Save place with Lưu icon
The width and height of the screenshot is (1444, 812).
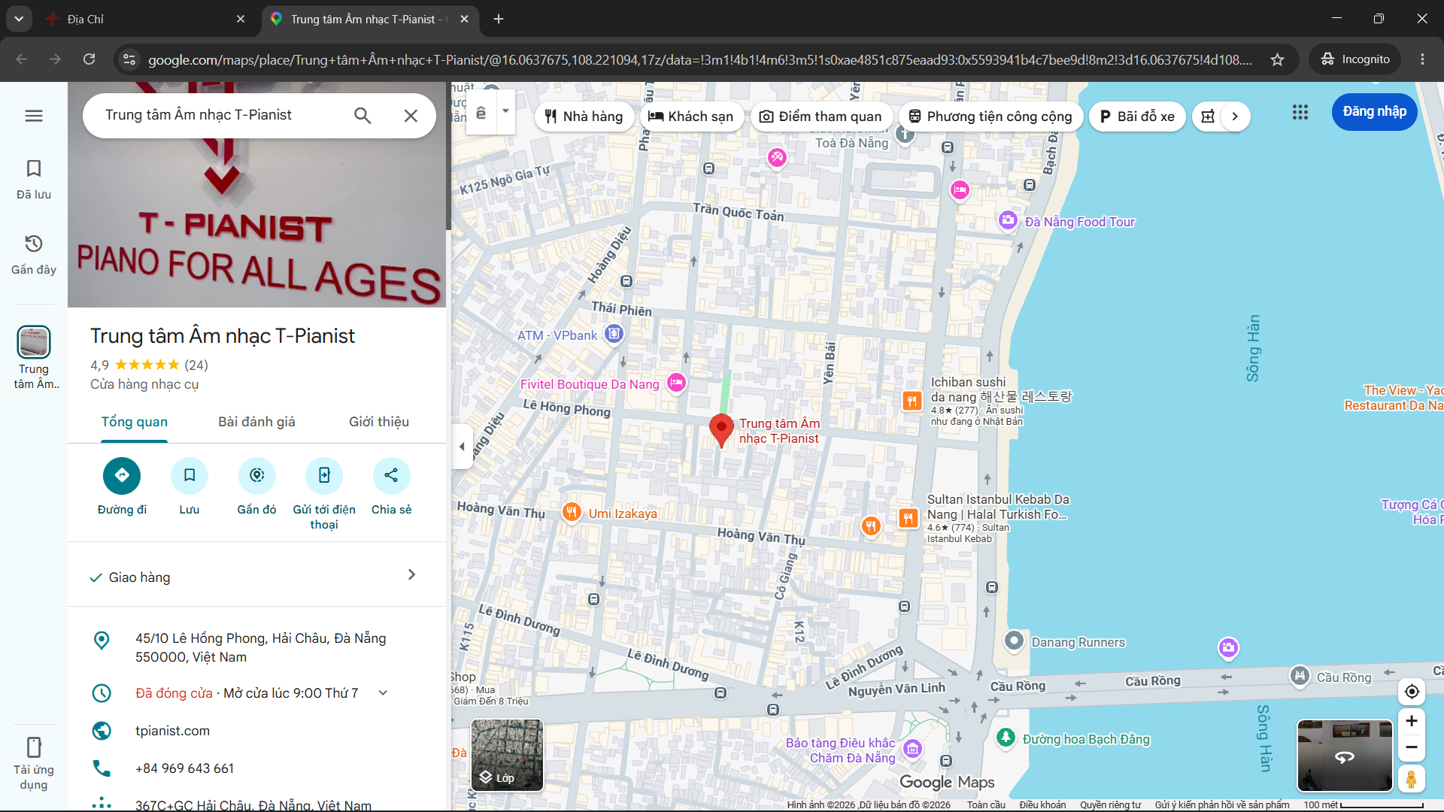190,476
